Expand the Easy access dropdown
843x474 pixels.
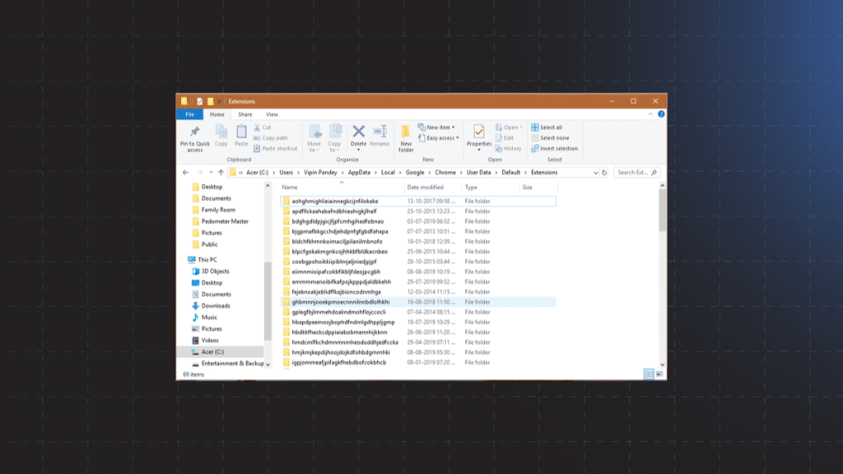coord(440,138)
